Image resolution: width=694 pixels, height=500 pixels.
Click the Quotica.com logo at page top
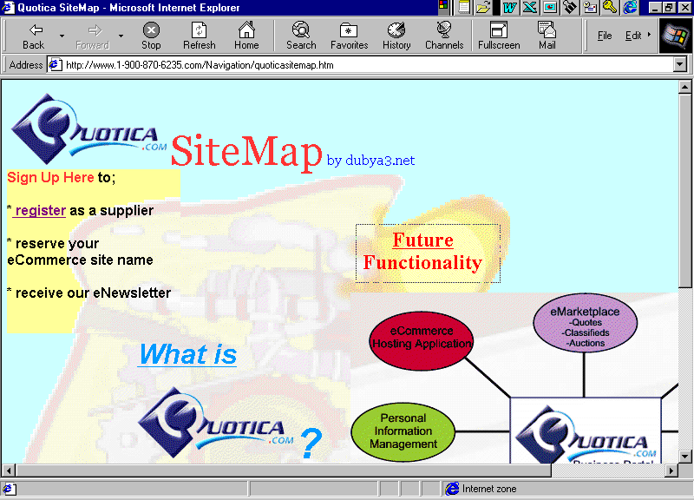coord(88,128)
